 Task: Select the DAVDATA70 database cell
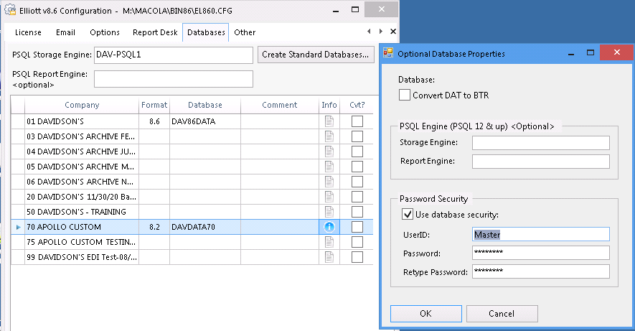coord(205,227)
